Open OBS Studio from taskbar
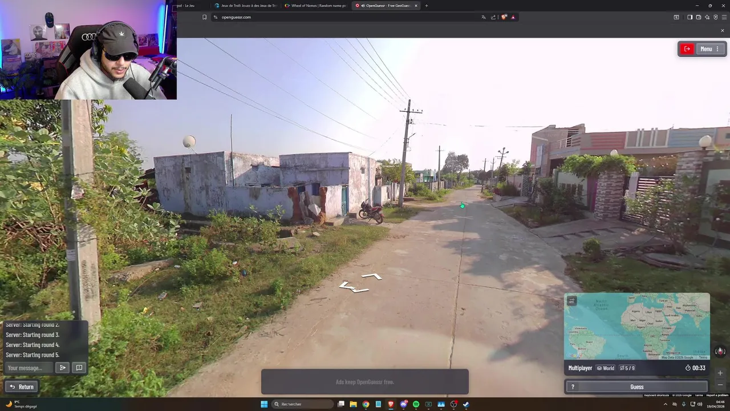This screenshot has width=730, height=411. [453, 404]
